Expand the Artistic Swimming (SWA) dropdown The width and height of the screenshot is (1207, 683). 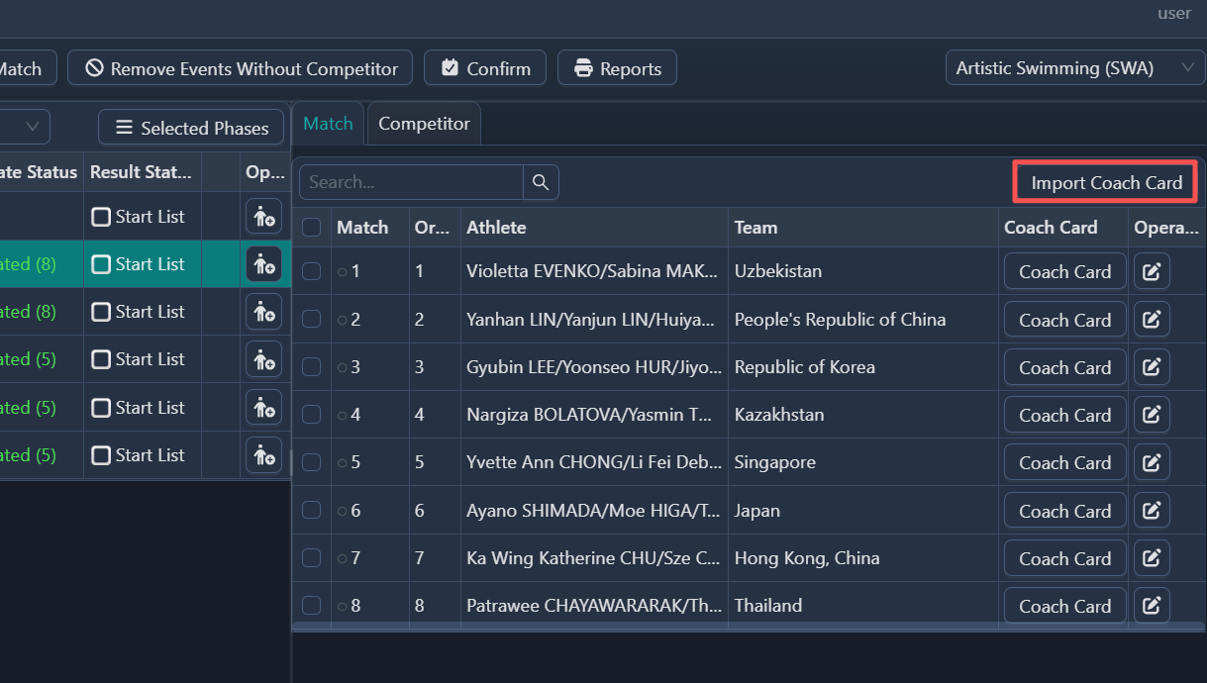pyautogui.click(x=1075, y=68)
